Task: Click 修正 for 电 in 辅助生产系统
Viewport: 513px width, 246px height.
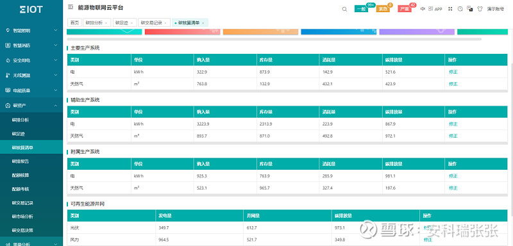Action: [x=453, y=124]
